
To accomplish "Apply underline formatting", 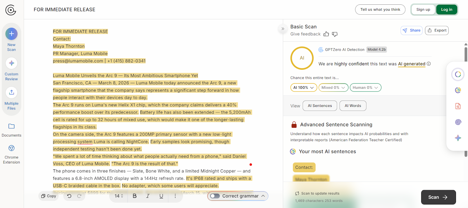I will click(x=161, y=196).
